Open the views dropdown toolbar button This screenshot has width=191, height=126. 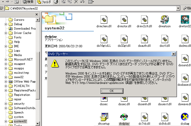(91, 2)
